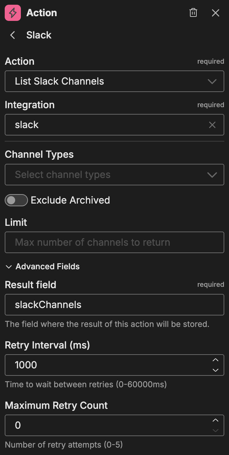This screenshot has height=455, width=229.
Task: Click the Action panel header title
Action: 41,13
